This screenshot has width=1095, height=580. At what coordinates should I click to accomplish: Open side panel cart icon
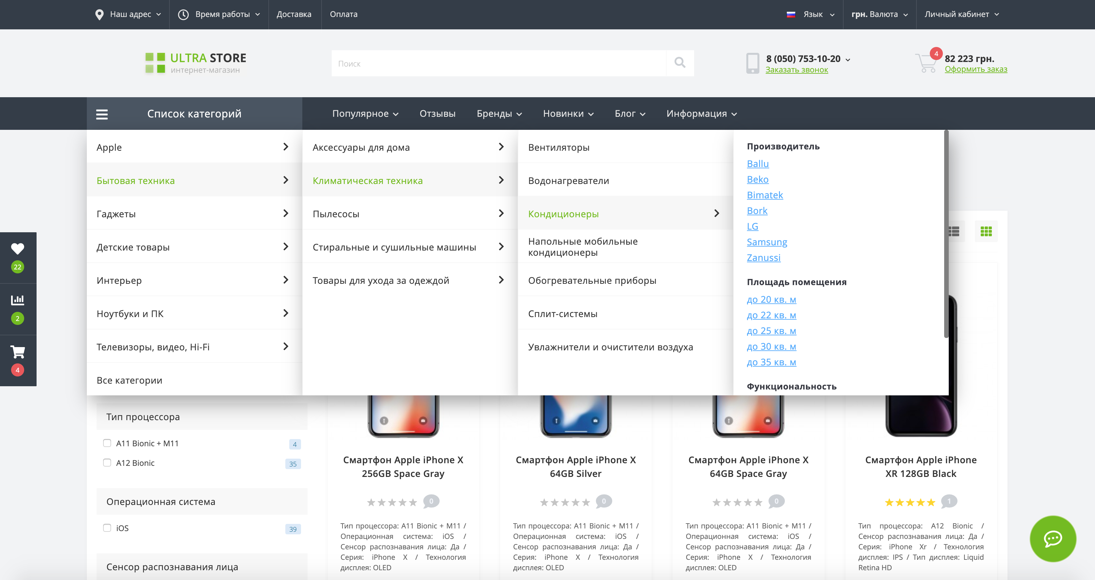(x=17, y=352)
